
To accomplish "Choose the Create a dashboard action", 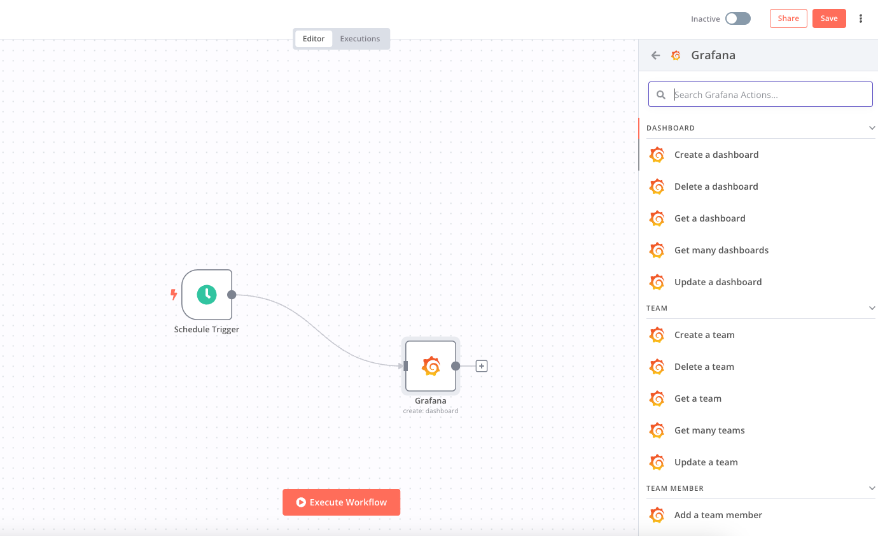I will [716, 155].
